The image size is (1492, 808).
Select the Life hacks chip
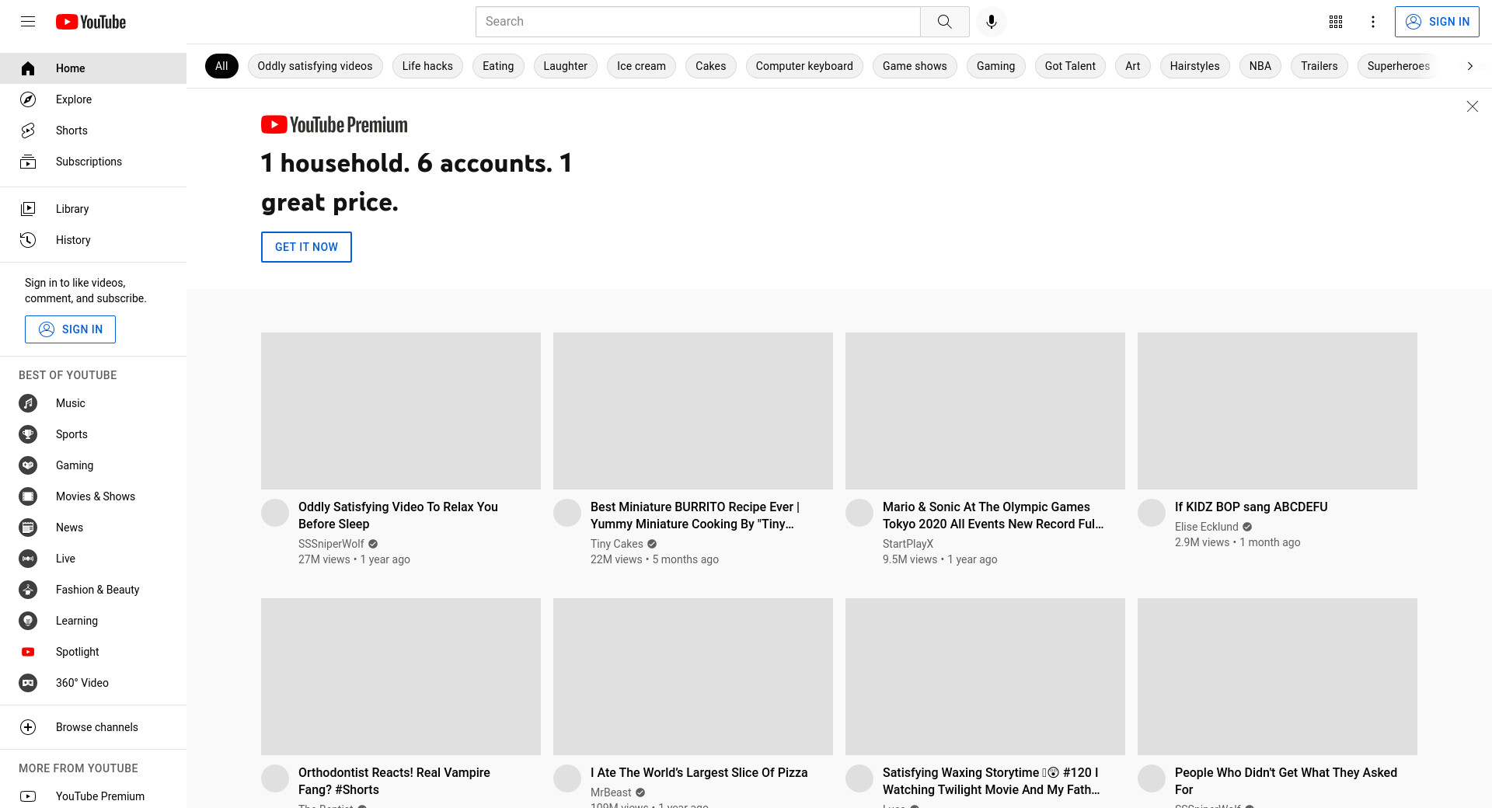point(427,66)
